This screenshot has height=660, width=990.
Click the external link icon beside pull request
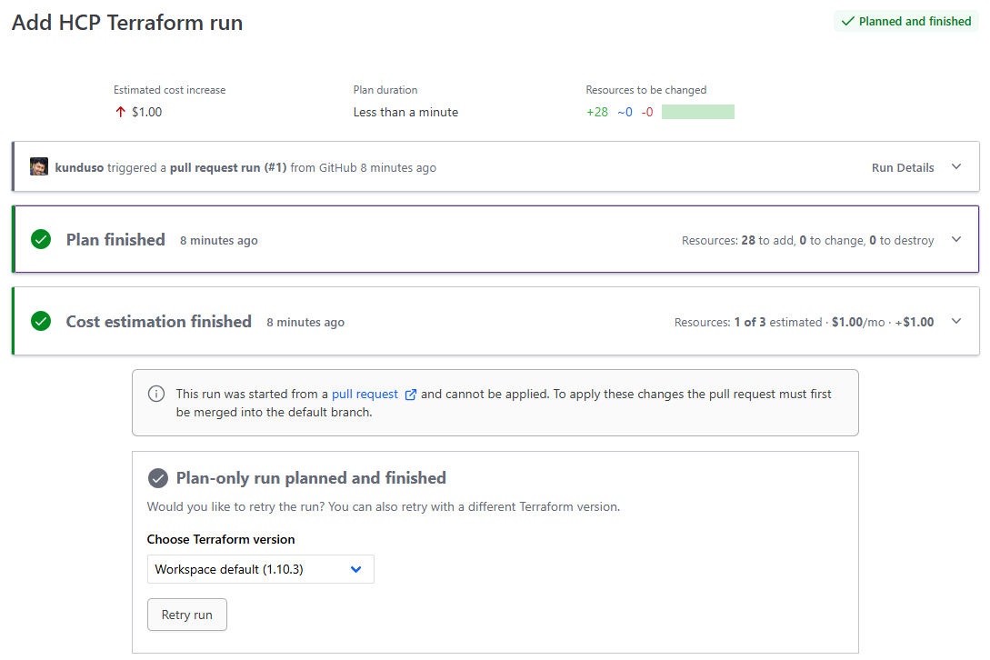411,395
